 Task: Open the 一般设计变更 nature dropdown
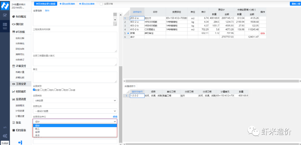(x=75, y=111)
